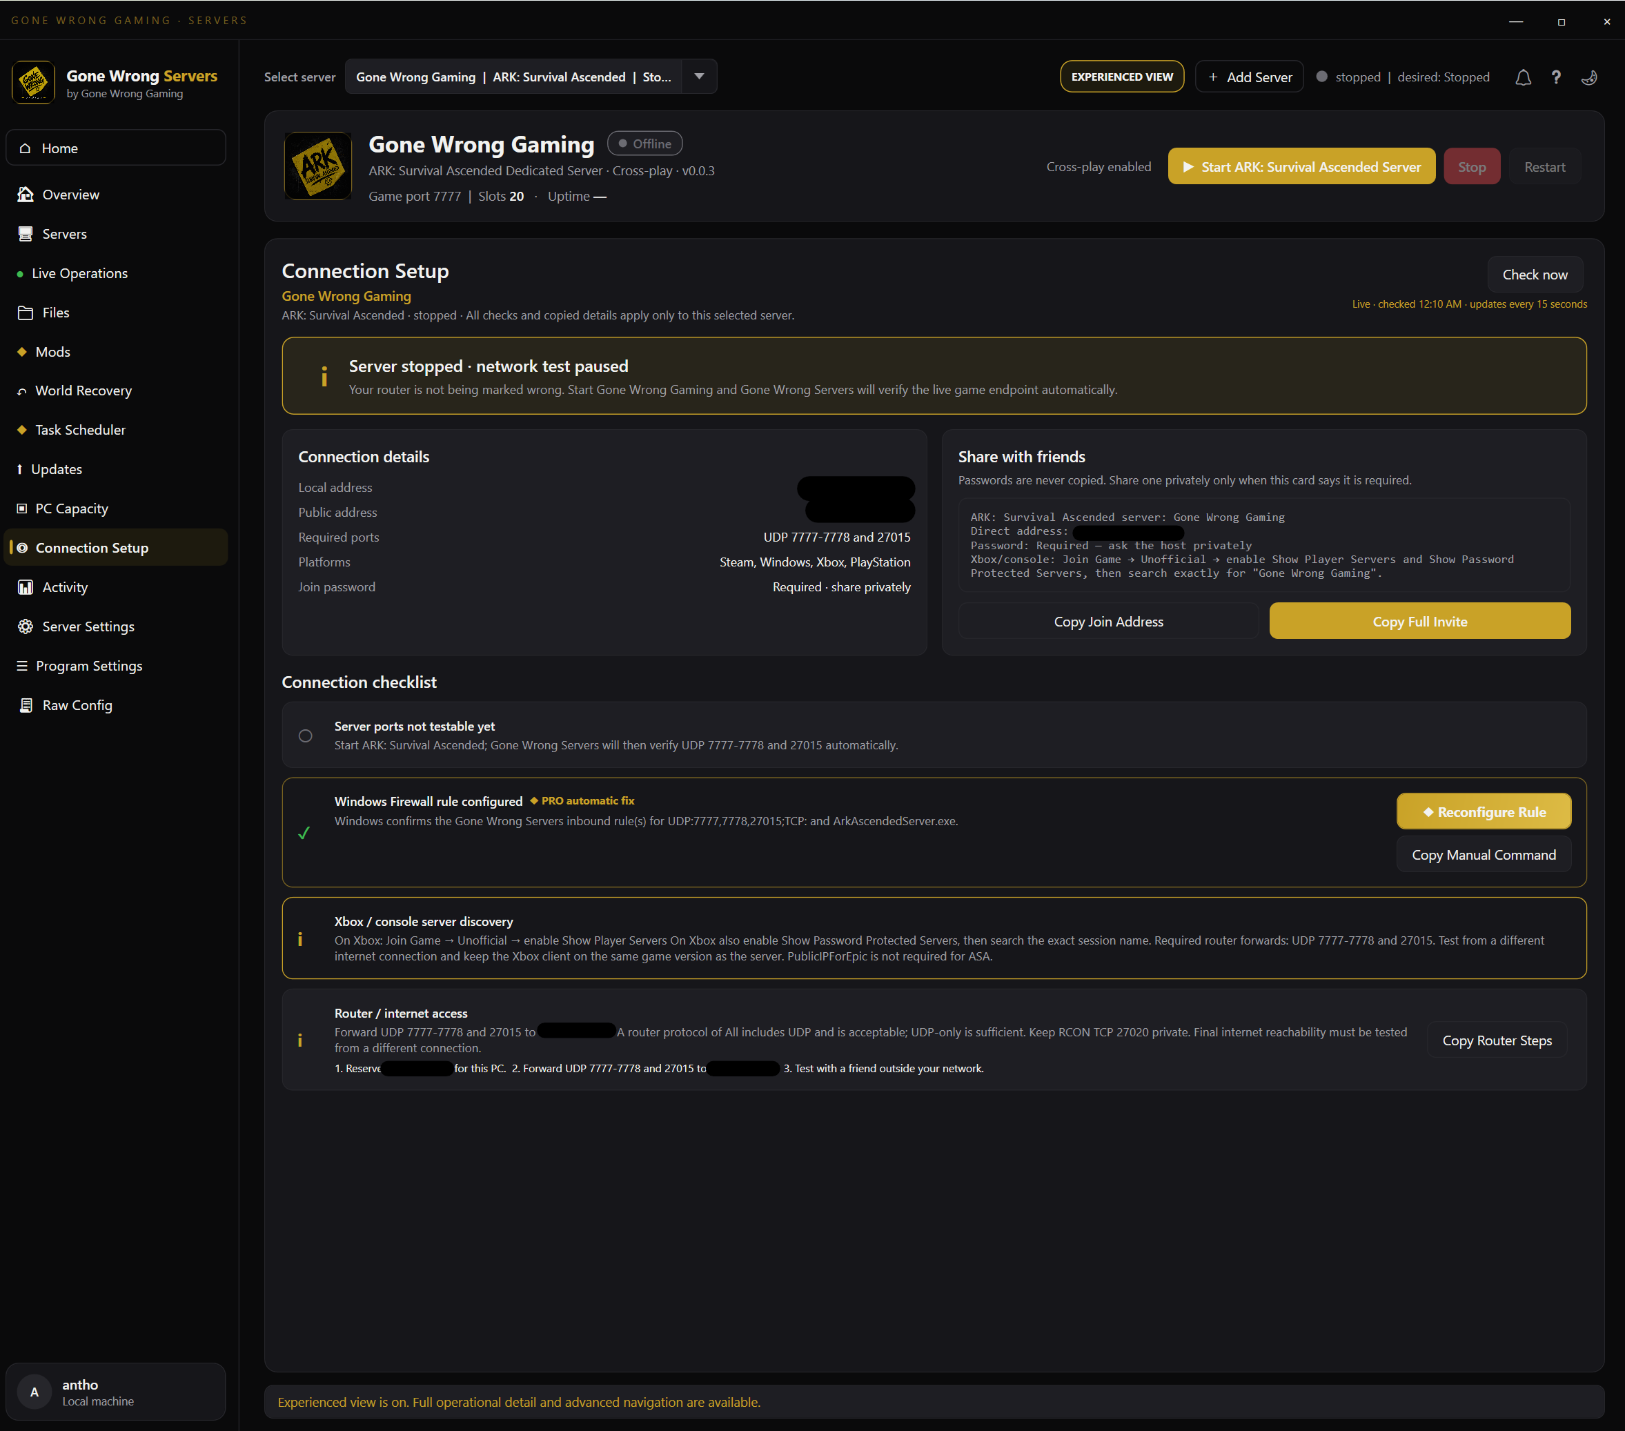1625x1431 pixels.
Task: Click the server ports status circle
Action: (x=305, y=736)
